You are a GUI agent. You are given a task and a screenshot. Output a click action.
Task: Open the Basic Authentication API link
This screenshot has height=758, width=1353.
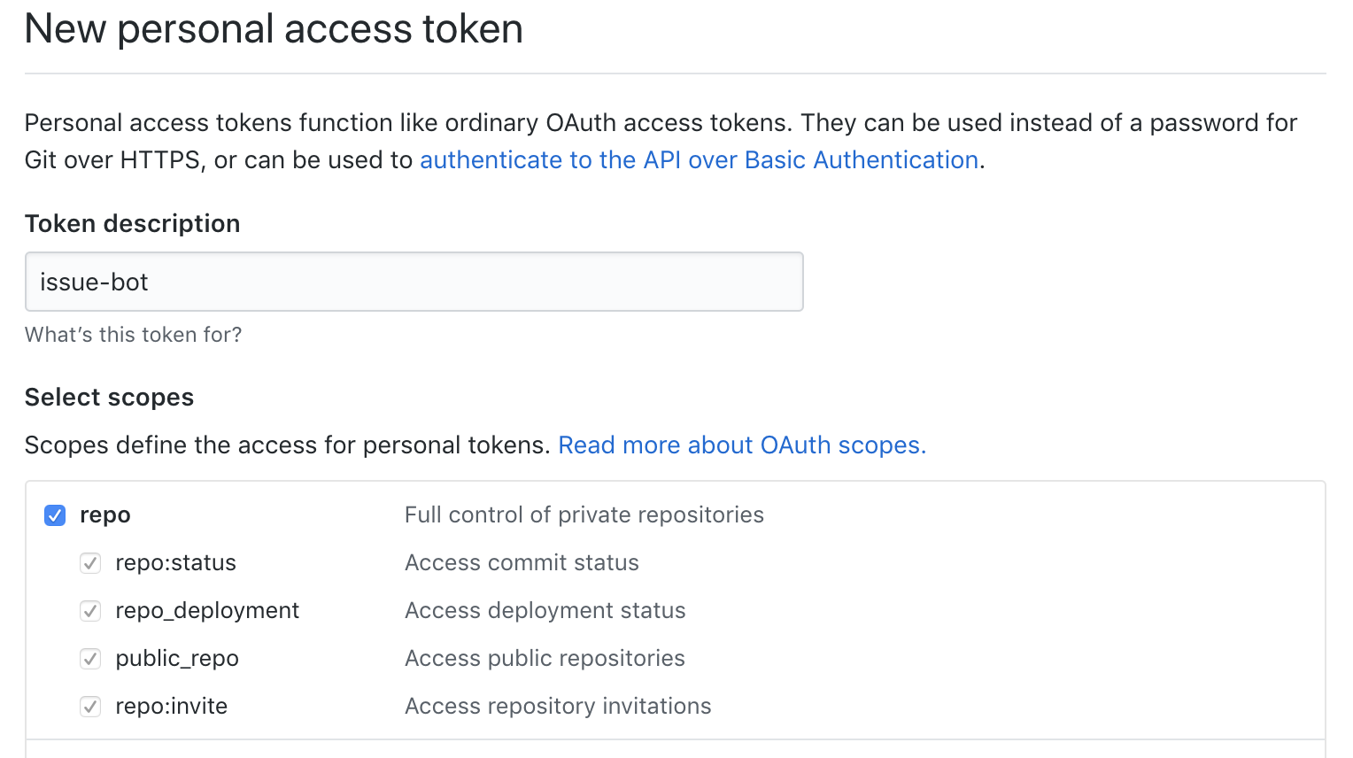(x=698, y=159)
